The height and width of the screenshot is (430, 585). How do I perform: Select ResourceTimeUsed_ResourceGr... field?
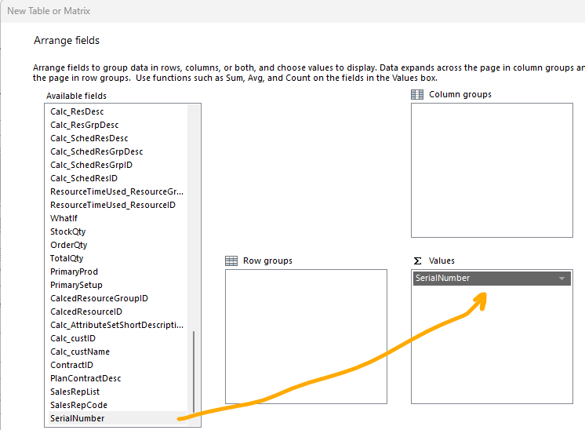117,192
